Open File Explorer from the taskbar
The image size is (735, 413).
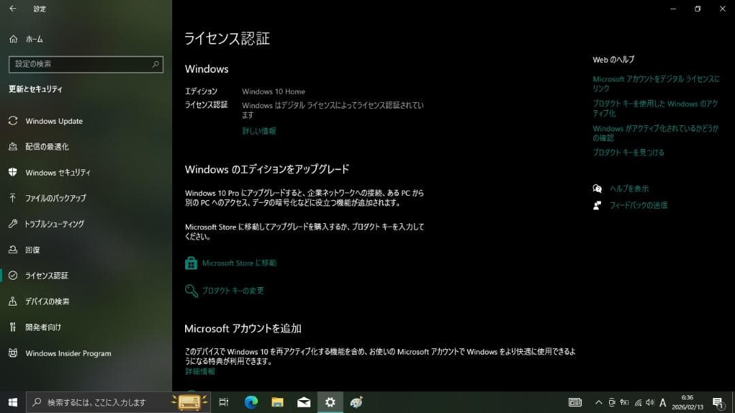point(278,402)
